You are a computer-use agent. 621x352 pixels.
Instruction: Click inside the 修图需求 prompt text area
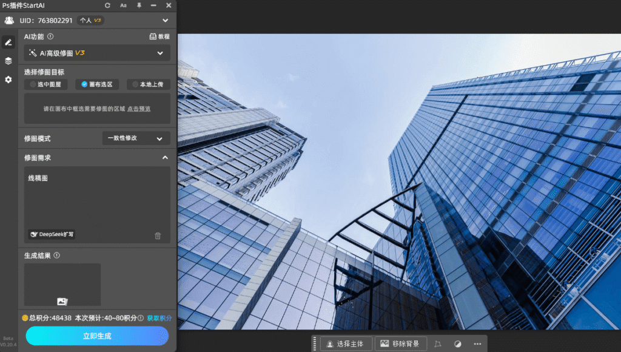click(x=97, y=200)
